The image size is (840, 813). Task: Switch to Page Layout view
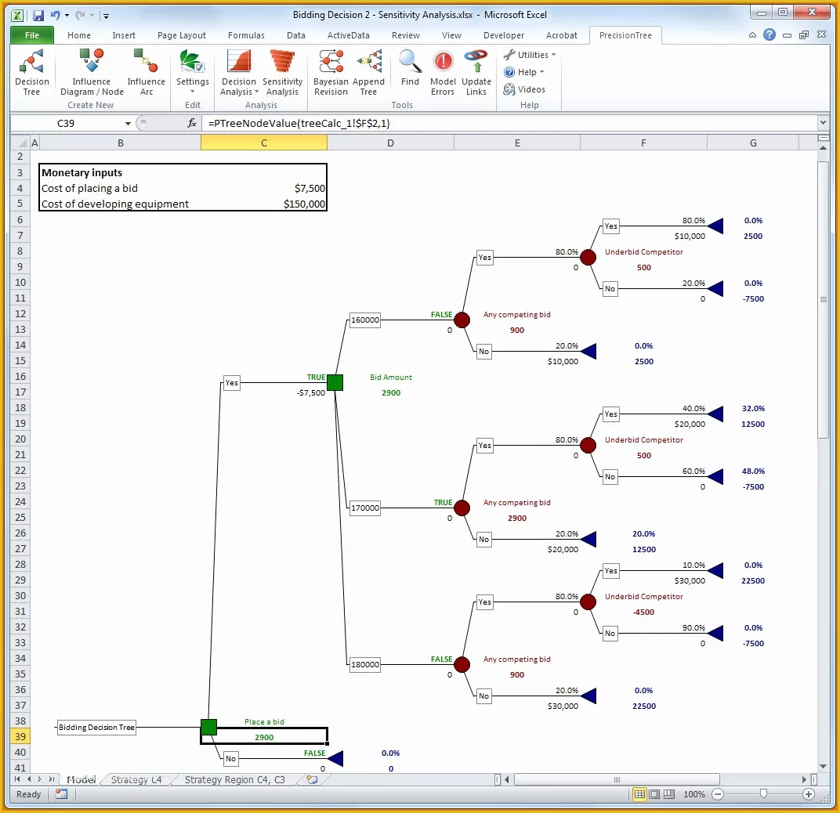point(654,794)
